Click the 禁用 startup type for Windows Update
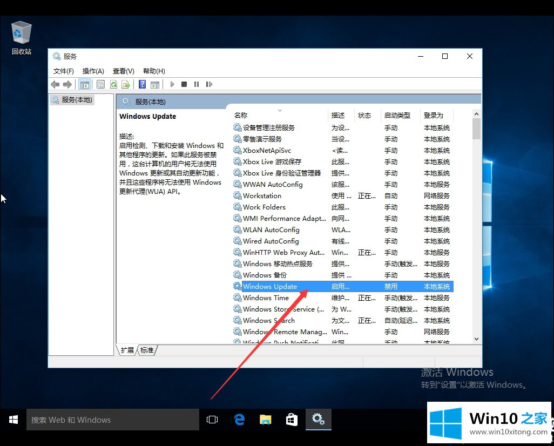 [391, 287]
